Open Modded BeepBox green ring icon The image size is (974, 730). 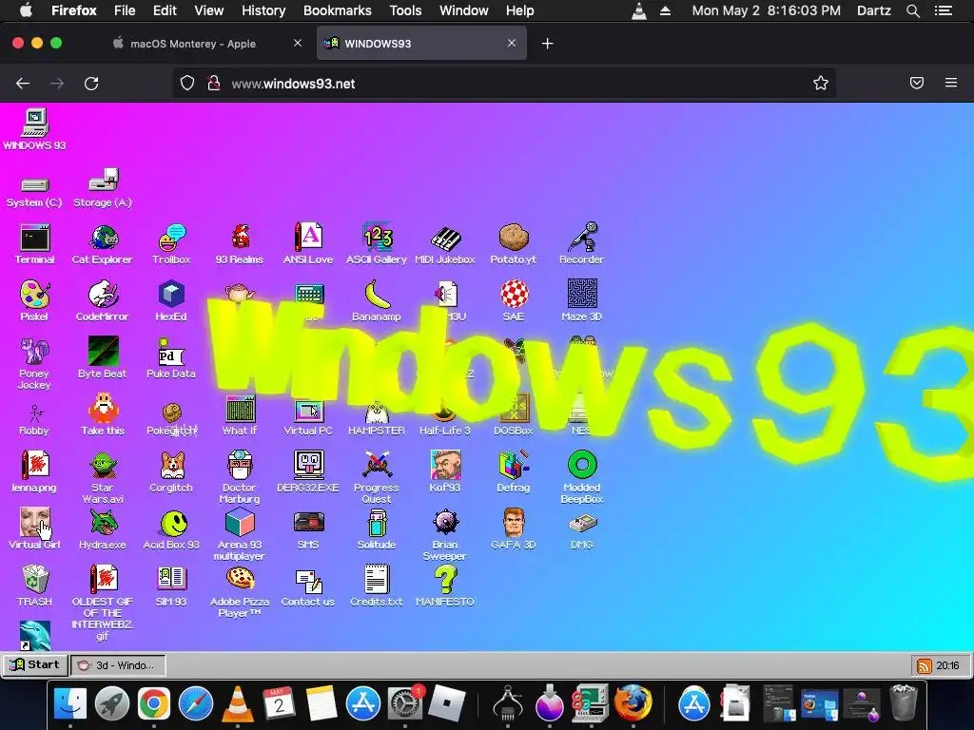[x=581, y=477]
